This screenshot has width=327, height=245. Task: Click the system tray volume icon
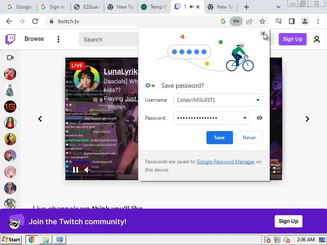[287, 240]
